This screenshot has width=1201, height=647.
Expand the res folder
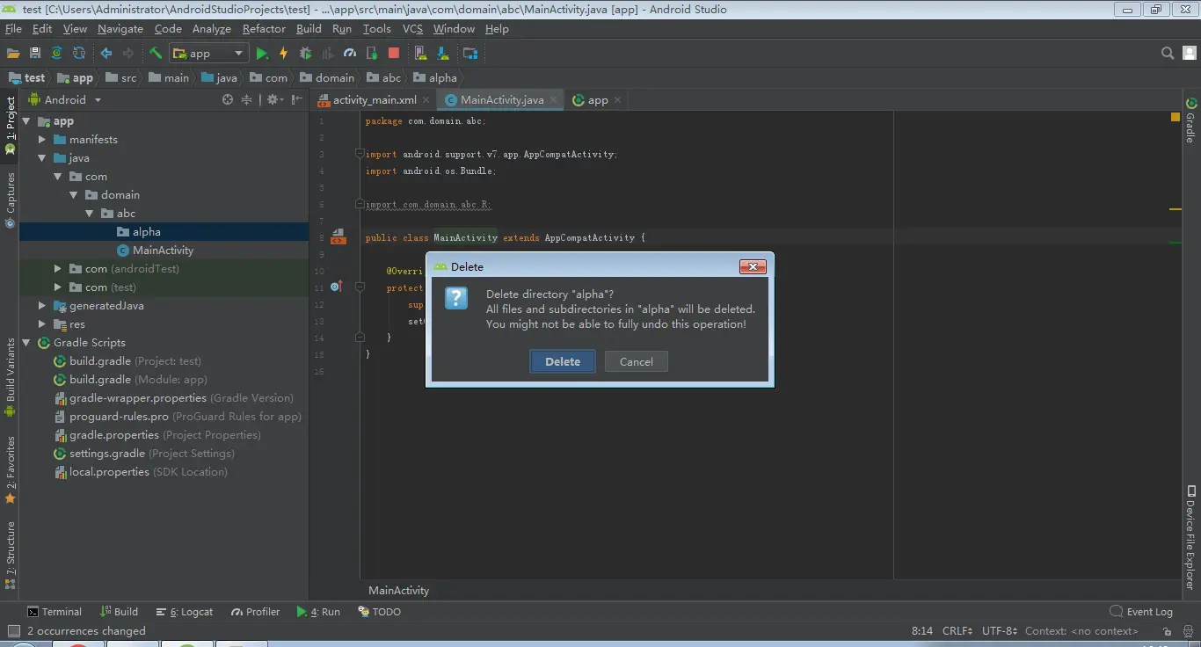[x=42, y=324]
